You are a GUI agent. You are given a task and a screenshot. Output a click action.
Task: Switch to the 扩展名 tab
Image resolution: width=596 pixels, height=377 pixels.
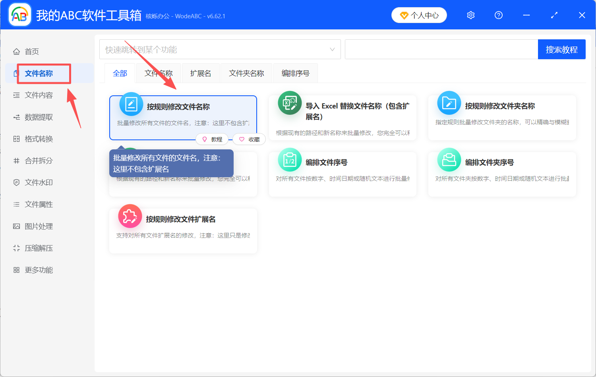[x=200, y=73]
